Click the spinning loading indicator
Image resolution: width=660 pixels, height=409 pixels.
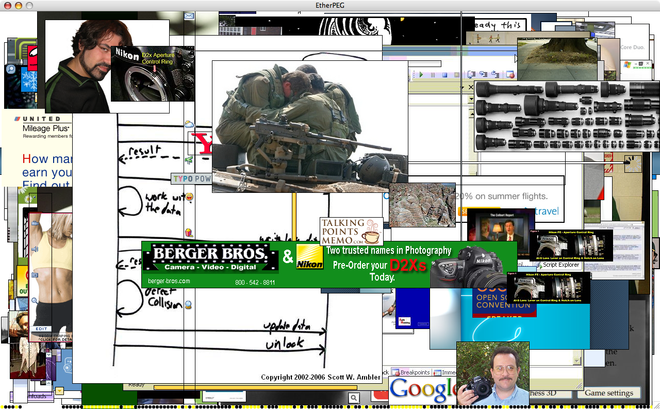pos(633,163)
